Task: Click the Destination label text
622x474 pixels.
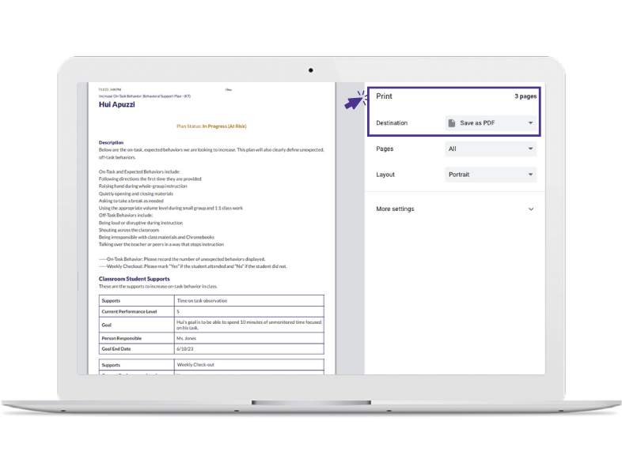Action: [x=392, y=123]
